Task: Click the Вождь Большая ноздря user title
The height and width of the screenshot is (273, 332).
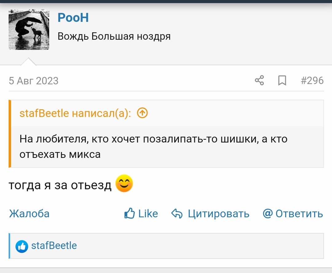Action: pyautogui.click(x=114, y=36)
